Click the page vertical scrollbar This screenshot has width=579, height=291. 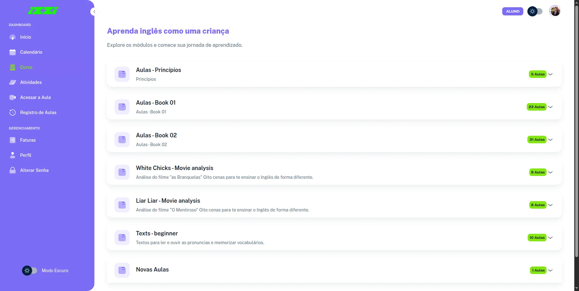tap(576, 132)
